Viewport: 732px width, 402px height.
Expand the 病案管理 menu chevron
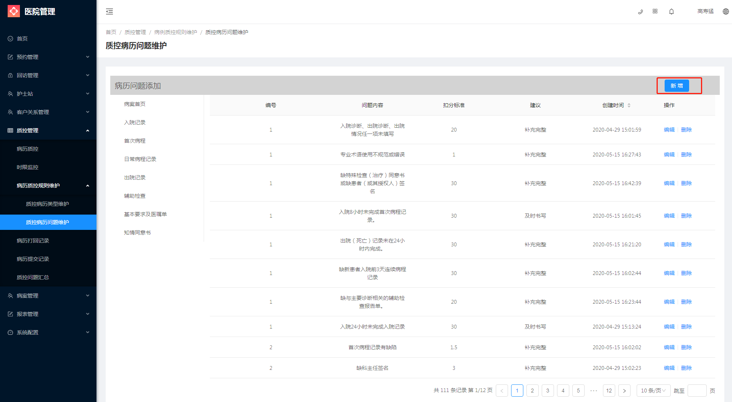pos(88,296)
